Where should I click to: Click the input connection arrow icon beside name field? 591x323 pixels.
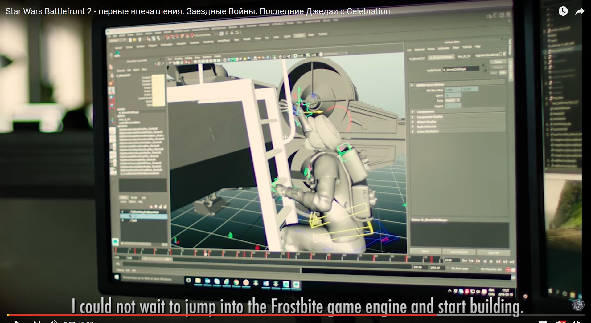(x=484, y=65)
